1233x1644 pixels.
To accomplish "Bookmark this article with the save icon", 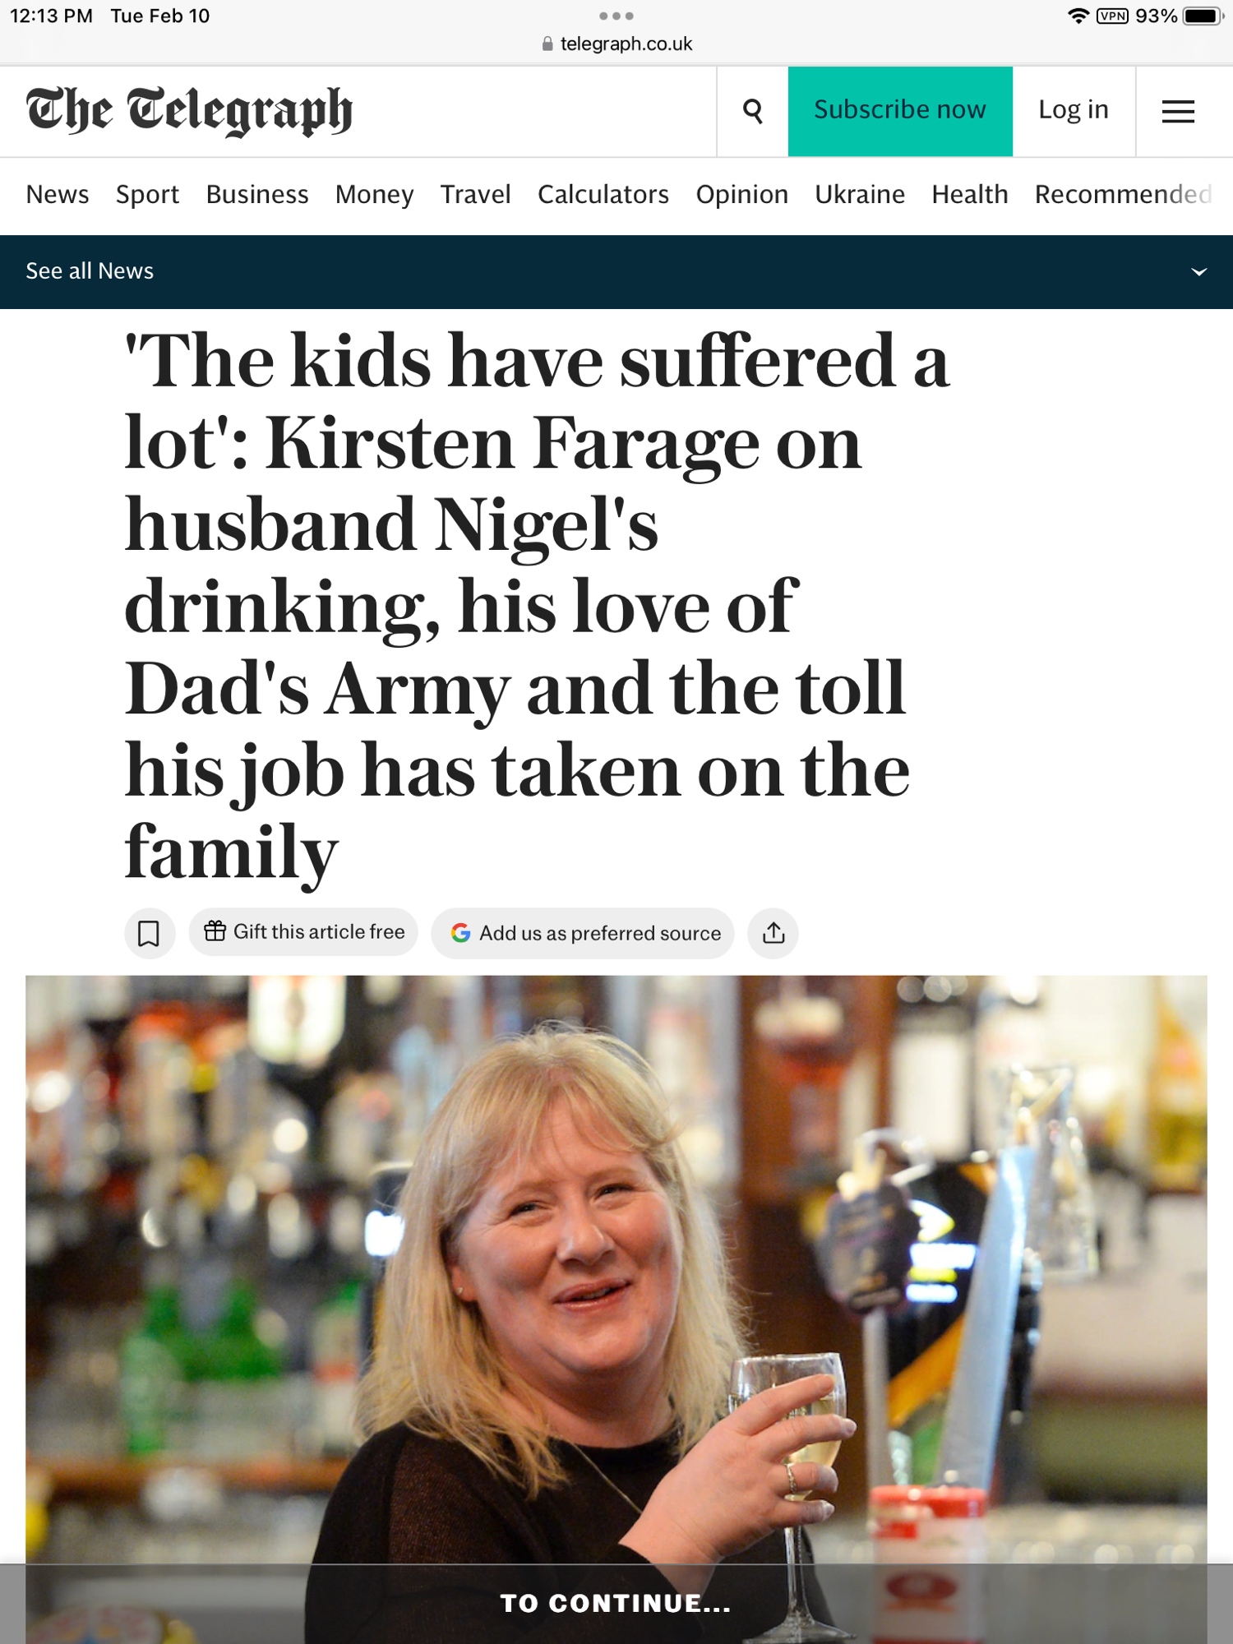I will [x=149, y=933].
